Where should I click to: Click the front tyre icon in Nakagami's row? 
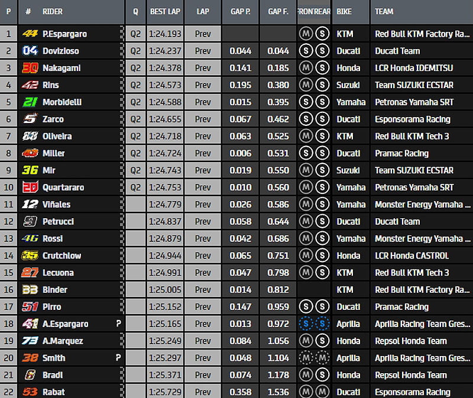306,68
